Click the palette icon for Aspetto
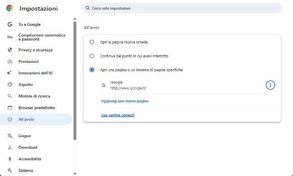 [x=10, y=84]
